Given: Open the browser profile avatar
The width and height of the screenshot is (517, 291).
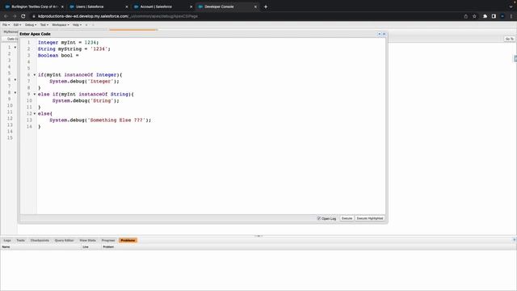Looking at the screenshot, I should [502, 16].
